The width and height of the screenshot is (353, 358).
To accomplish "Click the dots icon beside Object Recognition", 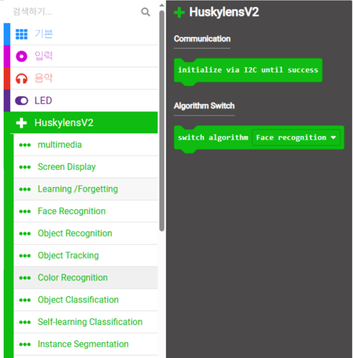I will (25, 234).
